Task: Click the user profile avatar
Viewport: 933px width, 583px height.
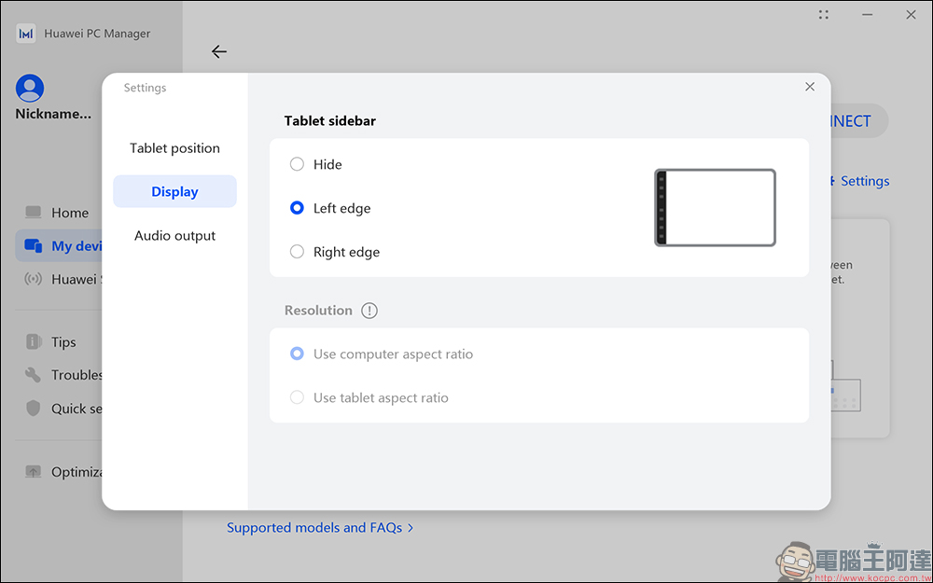Action: [x=30, y=89]
